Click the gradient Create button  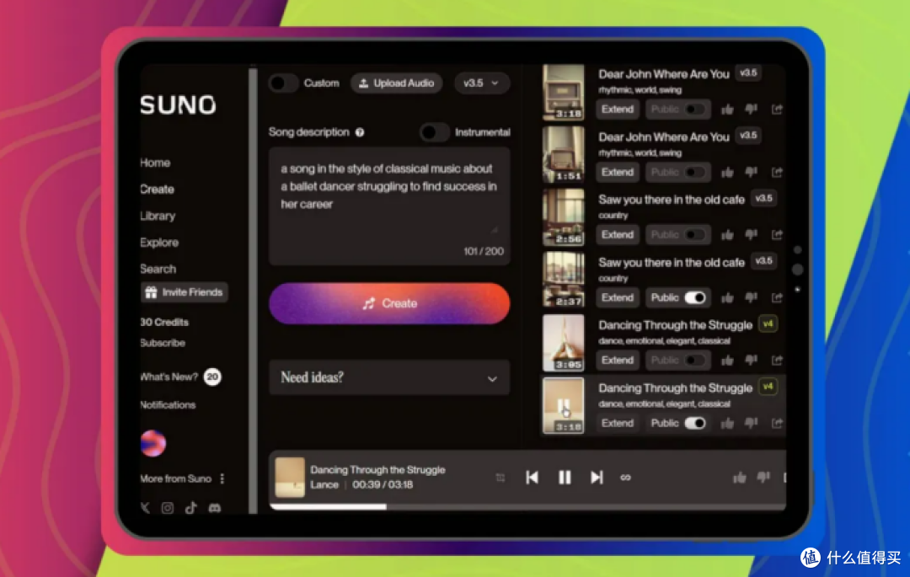pyautogui.click(x=389, y=303)
